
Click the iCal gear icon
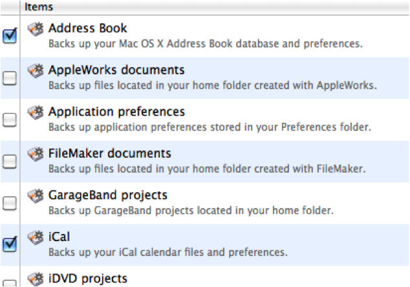point(36,237)
